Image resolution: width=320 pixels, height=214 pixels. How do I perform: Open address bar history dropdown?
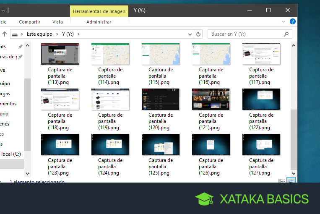click(190, 34)
